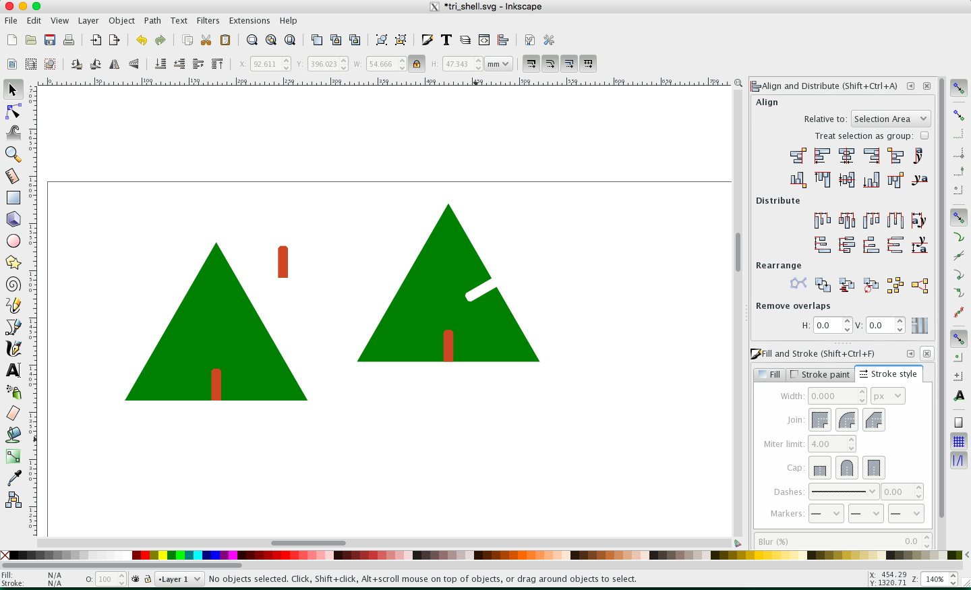
Task: Open the Path menu
Action: coord(152,21)
